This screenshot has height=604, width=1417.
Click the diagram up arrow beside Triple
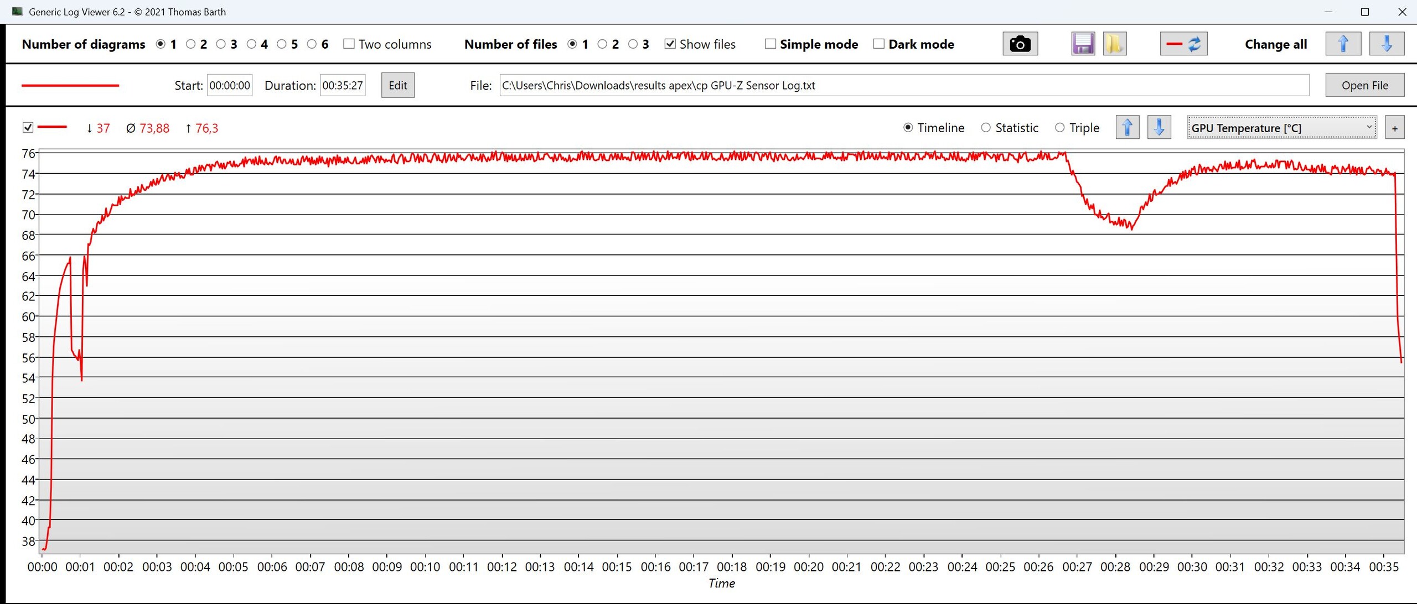[1127, 128]
